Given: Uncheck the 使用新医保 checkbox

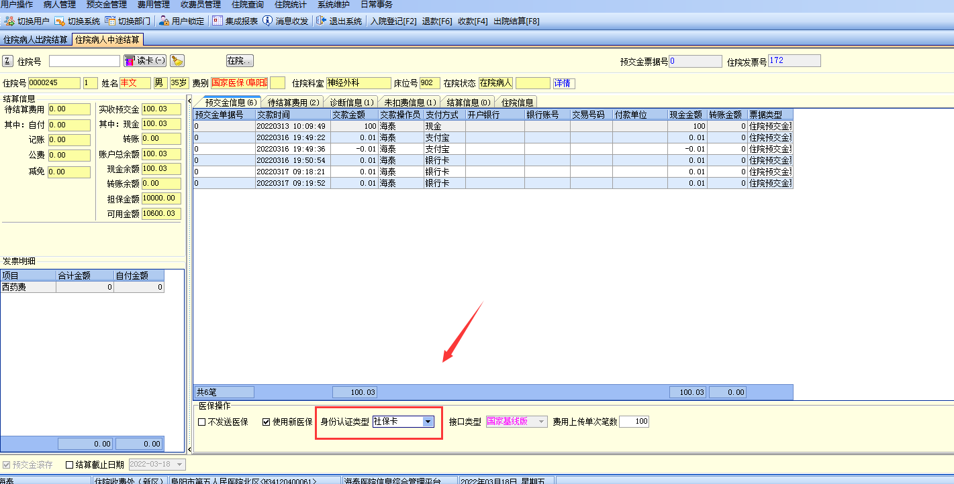Looking at the screenshot, I should pos(266,422).
